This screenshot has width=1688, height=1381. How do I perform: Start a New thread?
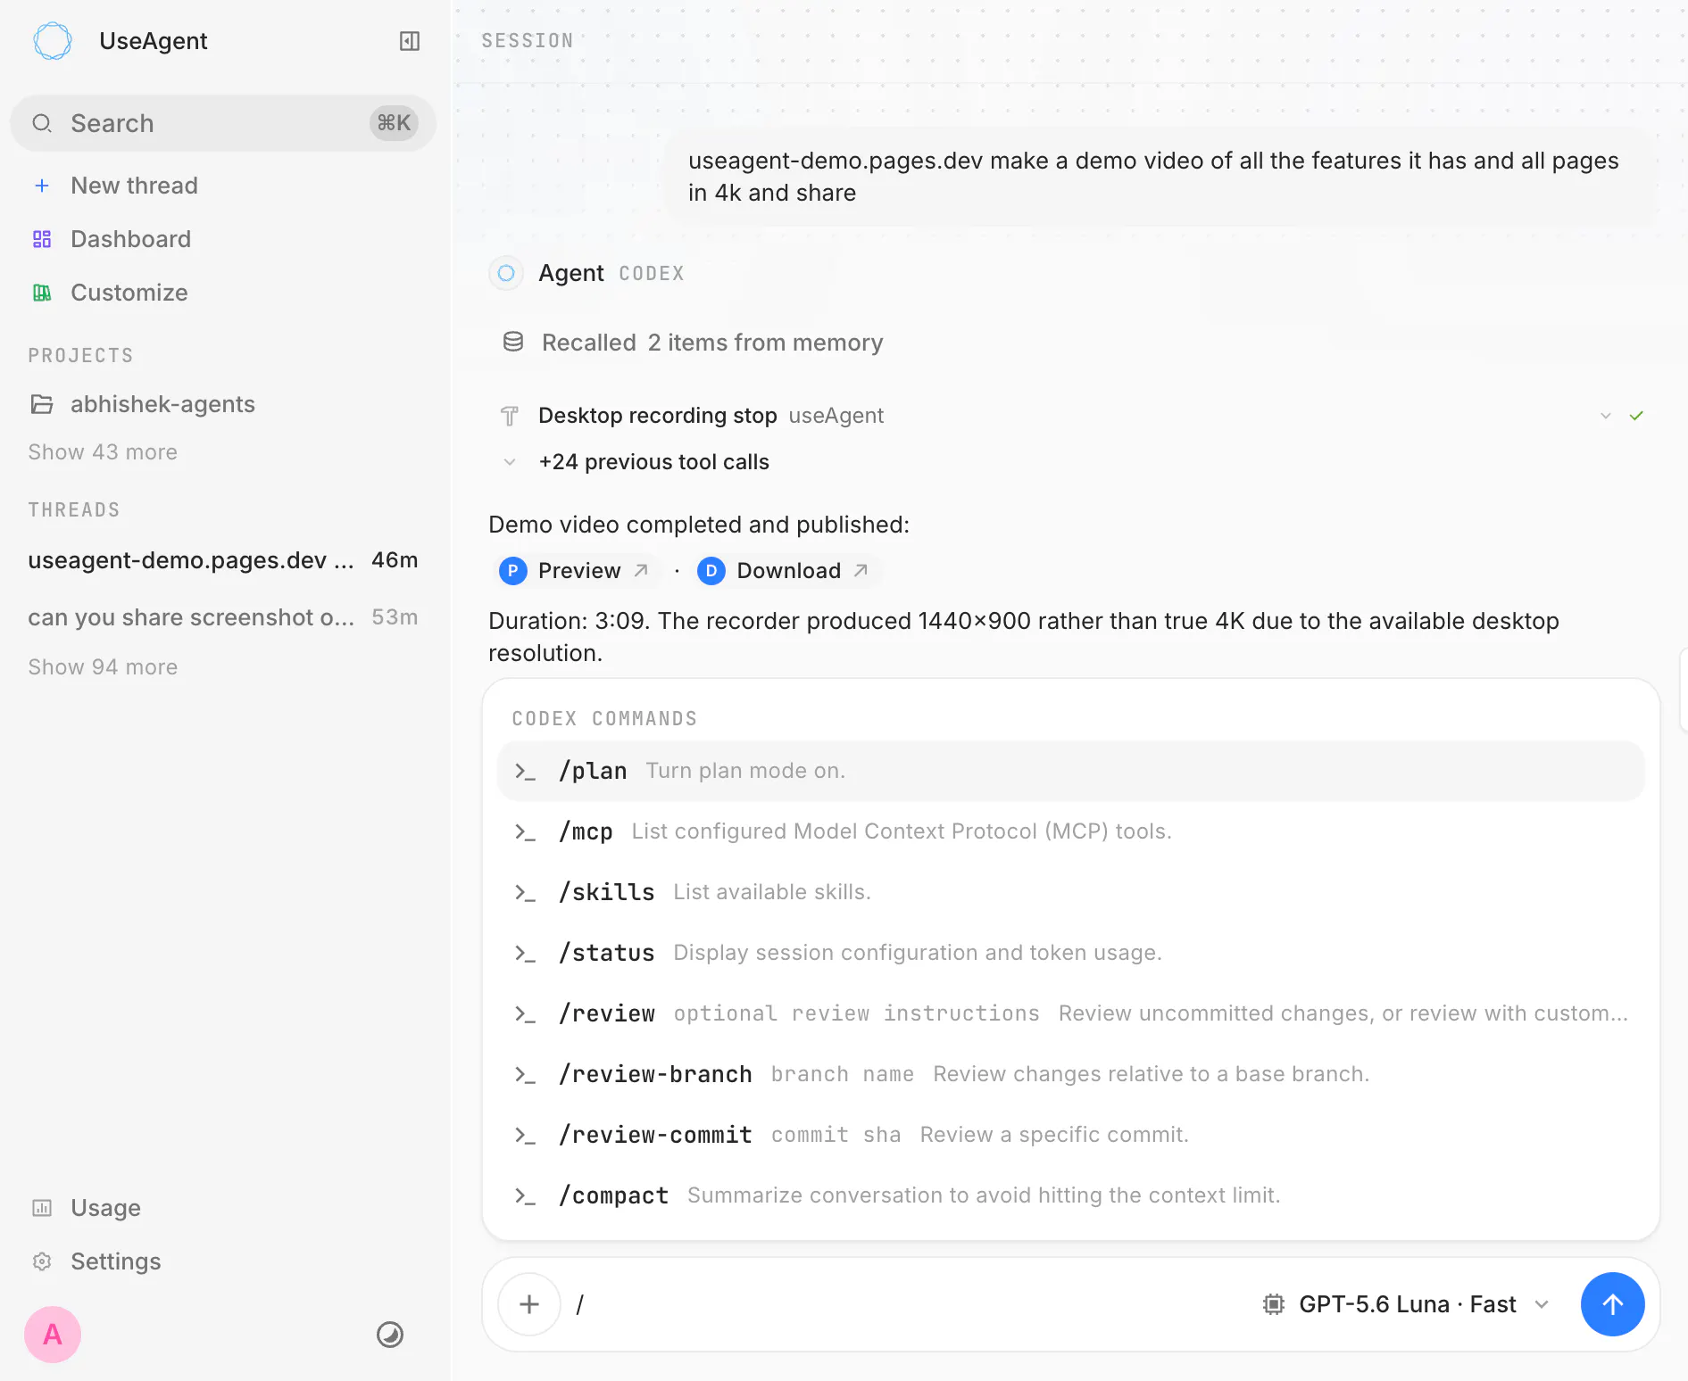click(223, 186)
